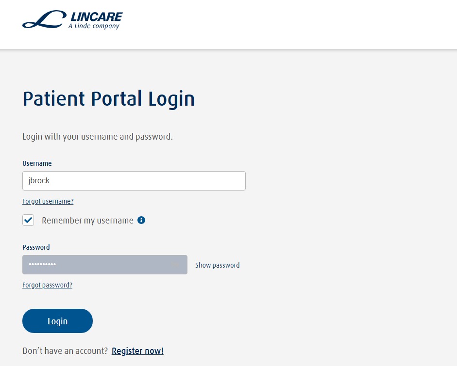Image resolution: width=457 pixels, height=366 pixels.
Task: Click the "Password" field label
Action: click(x=36, y=247)
